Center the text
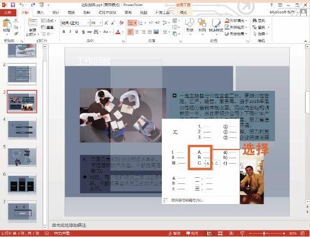 pos(137,32)
